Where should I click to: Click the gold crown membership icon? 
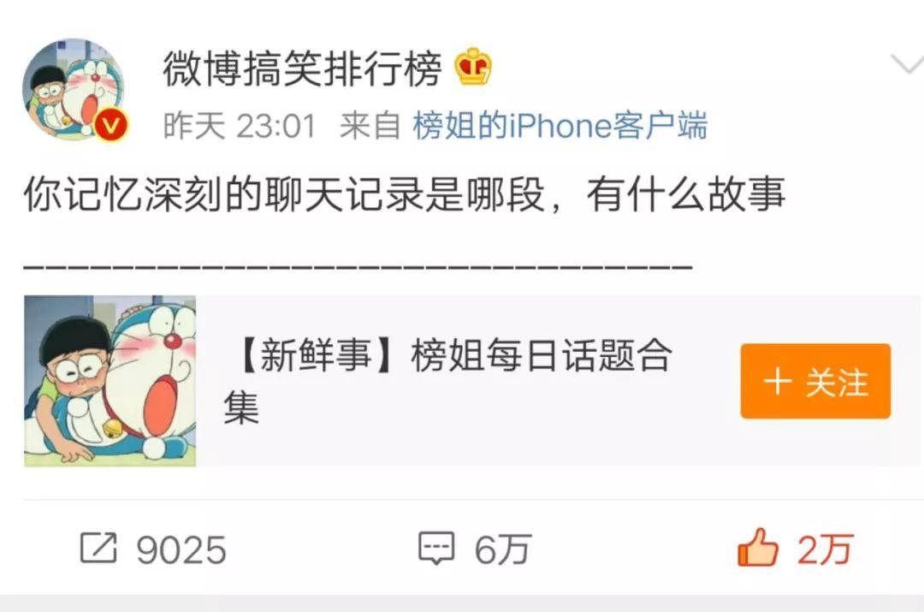[x=472, y=68]
